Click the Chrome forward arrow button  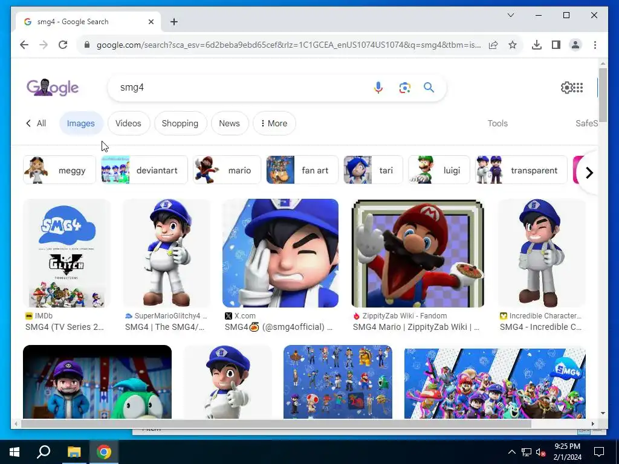(44, 45)
